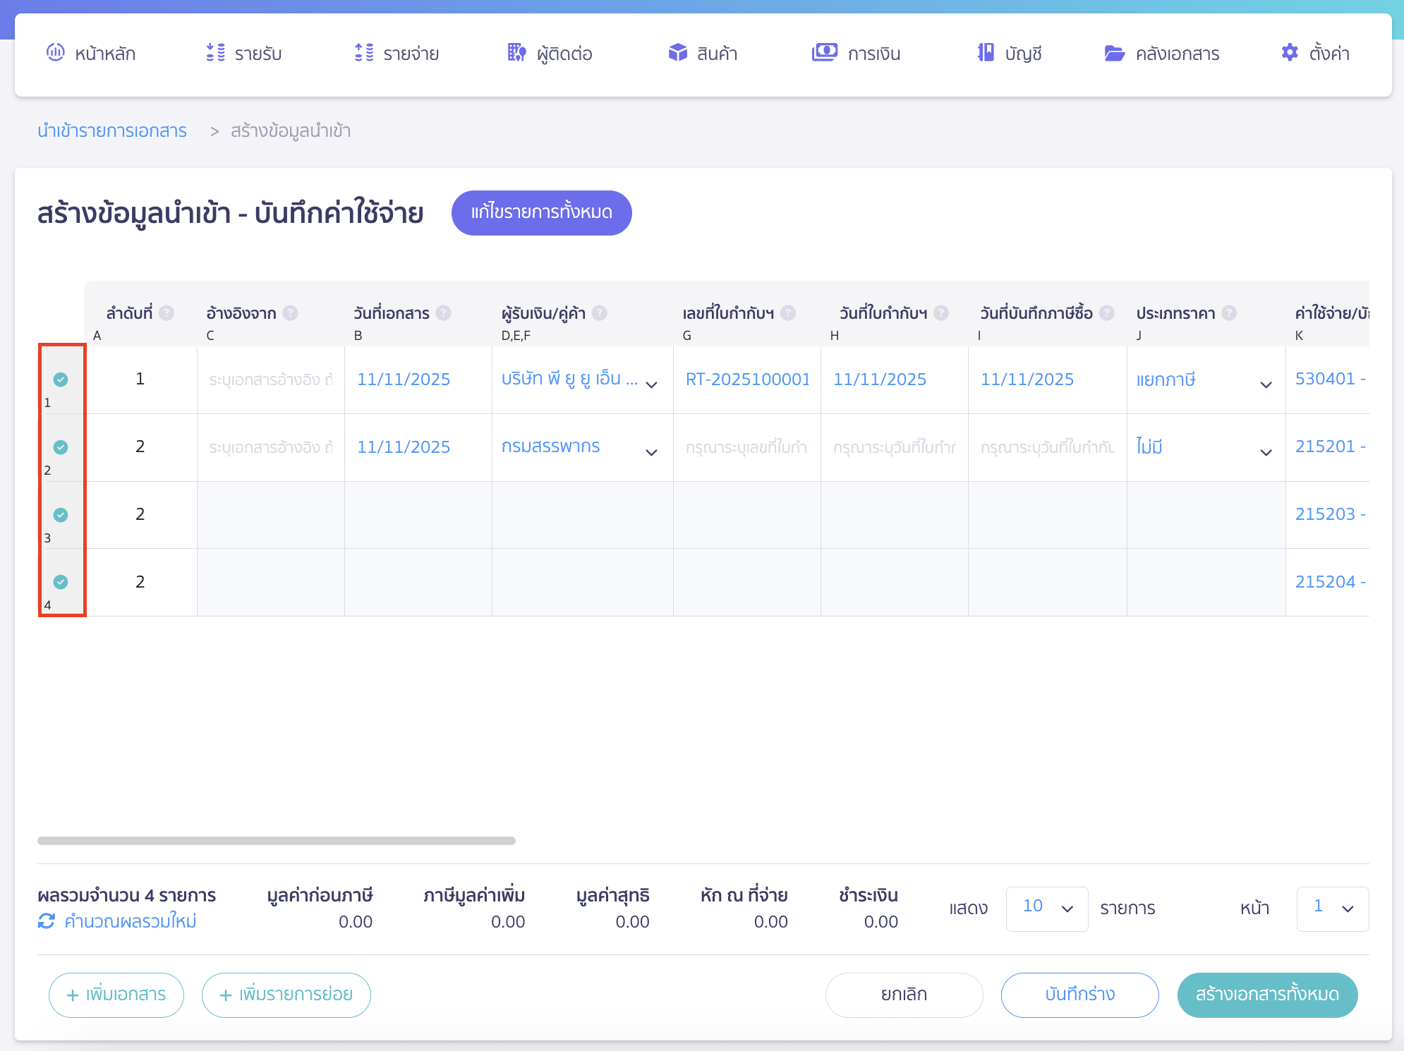Viewport: 1404px width, 1051px height.
Task: Click the สินค้า product box icon
Action: coord(677,52)
